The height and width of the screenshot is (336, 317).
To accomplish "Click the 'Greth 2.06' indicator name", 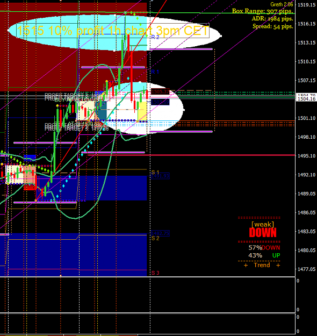I will 282,4.
